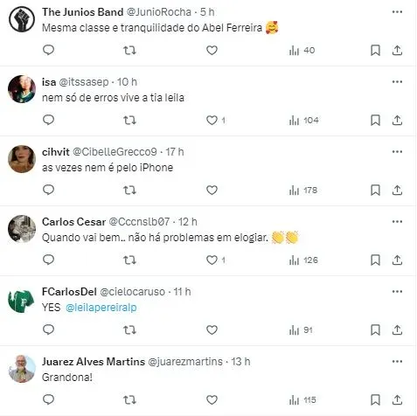
Task: Open the @leilapereiralp mention link
Action: [101, 308]
